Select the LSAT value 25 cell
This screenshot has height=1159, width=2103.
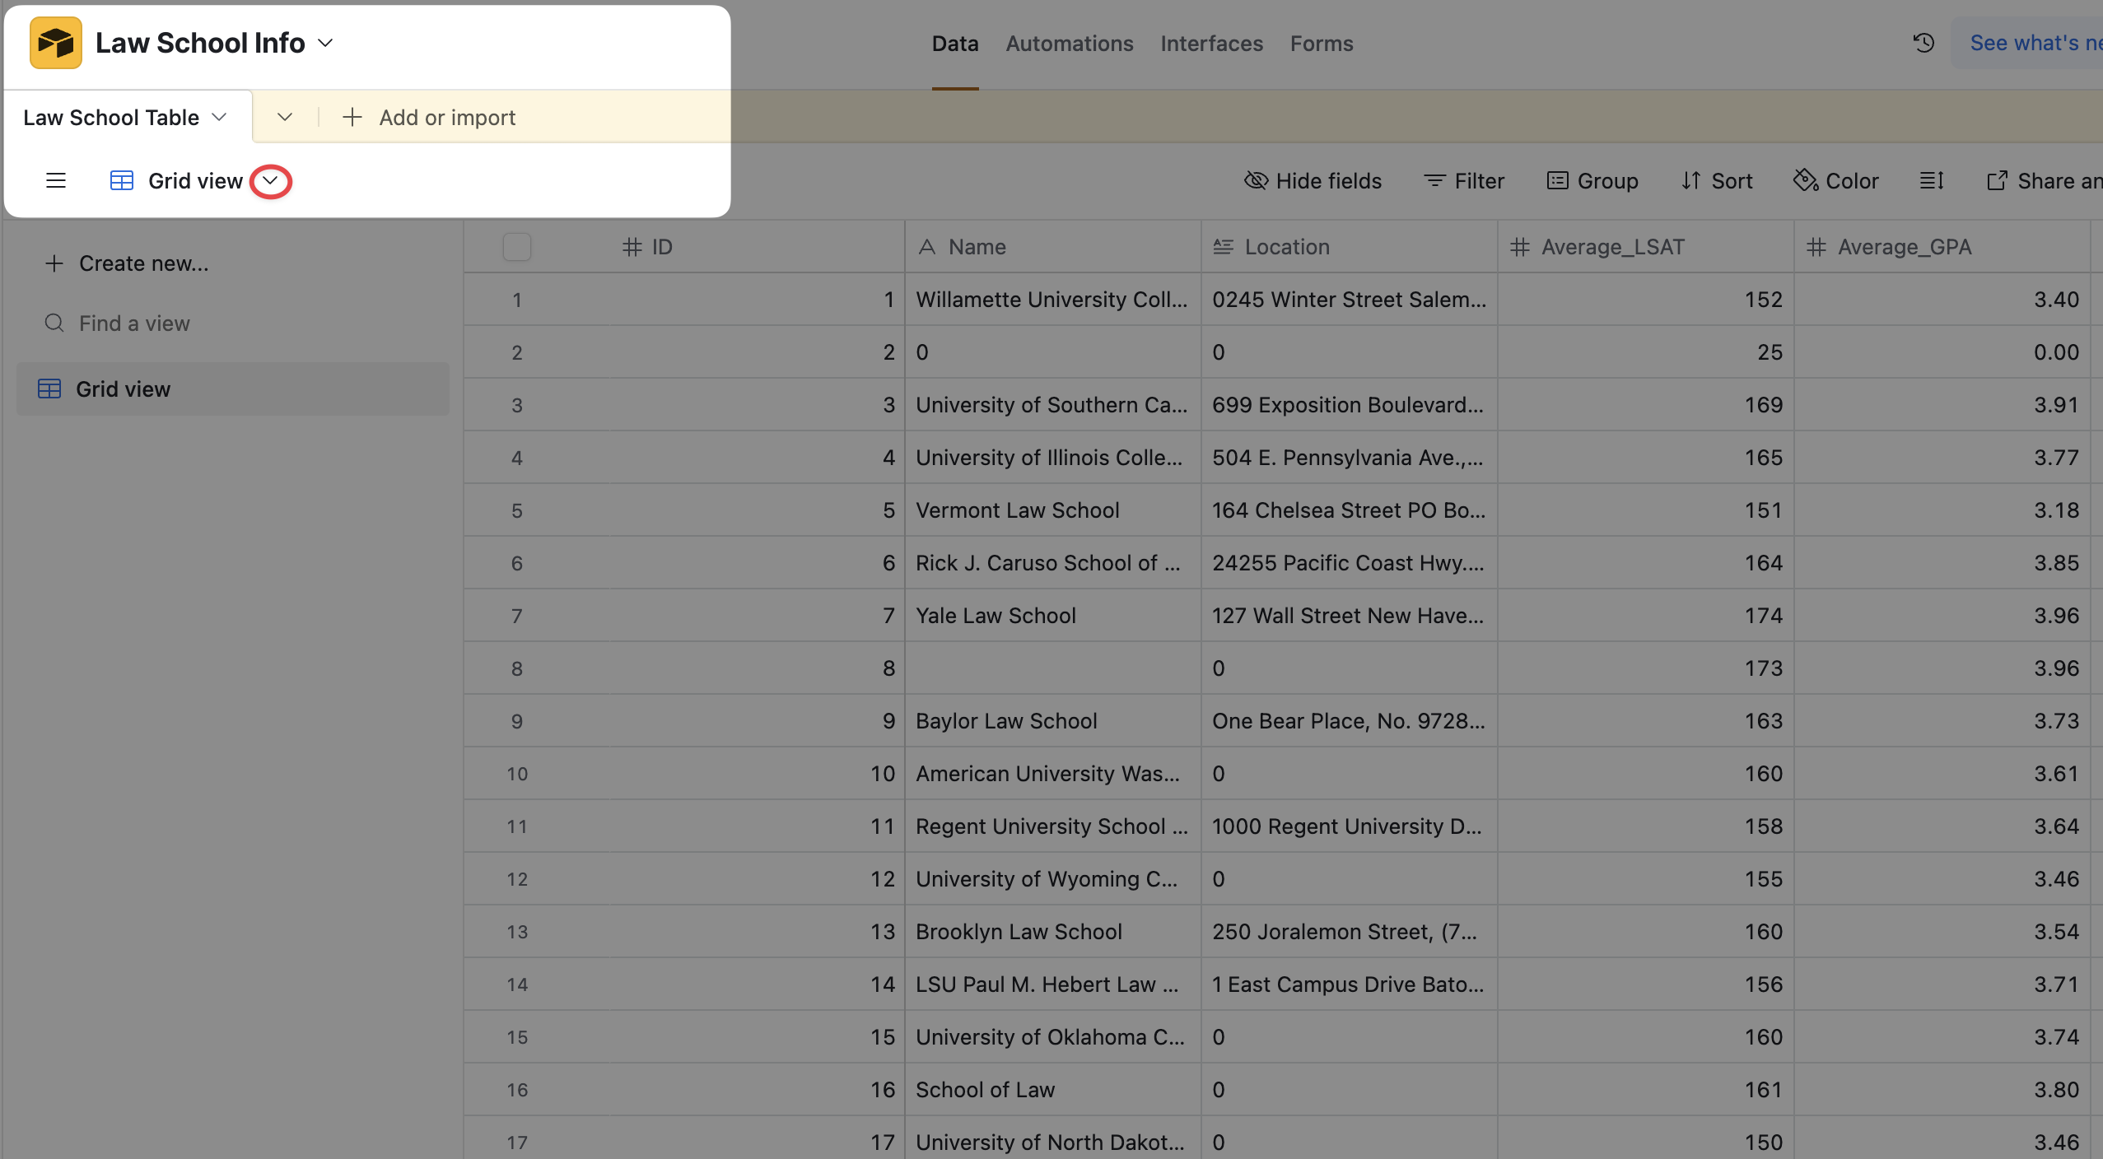1646,351
